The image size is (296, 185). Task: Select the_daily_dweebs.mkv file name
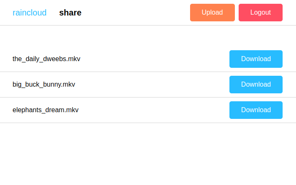[x=46, y=59]
